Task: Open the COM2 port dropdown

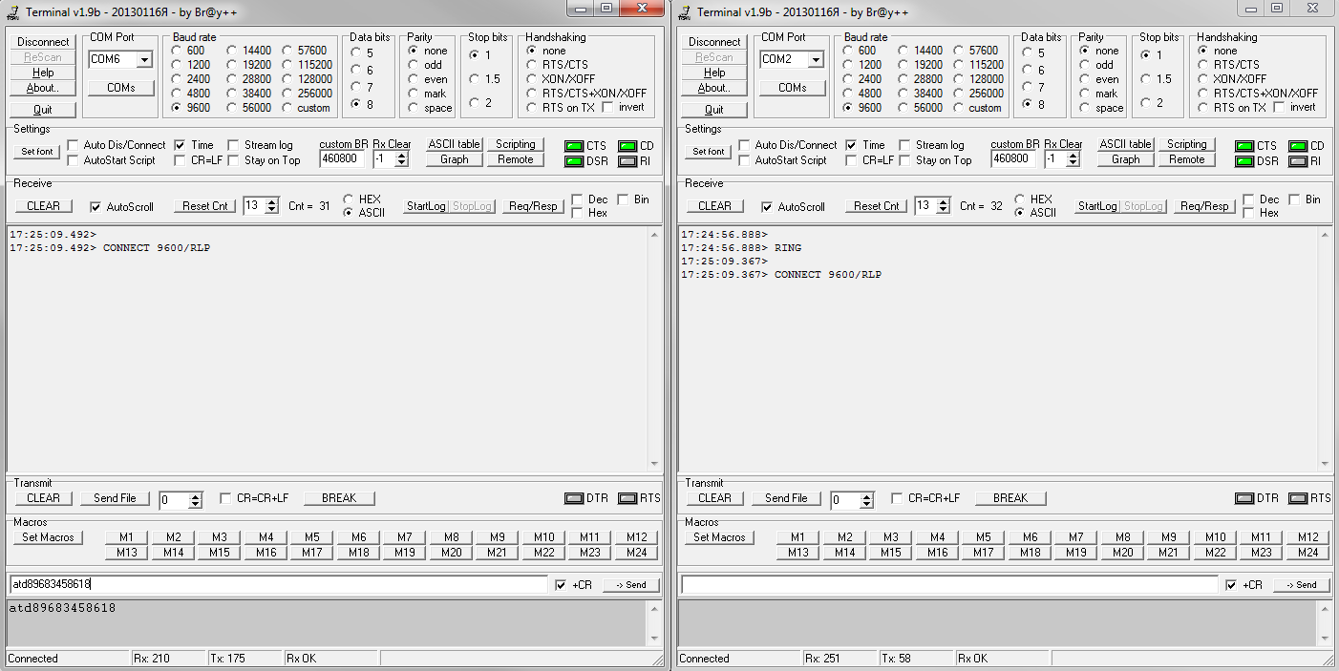Action: pyautogui.click(x=816, y=60)
